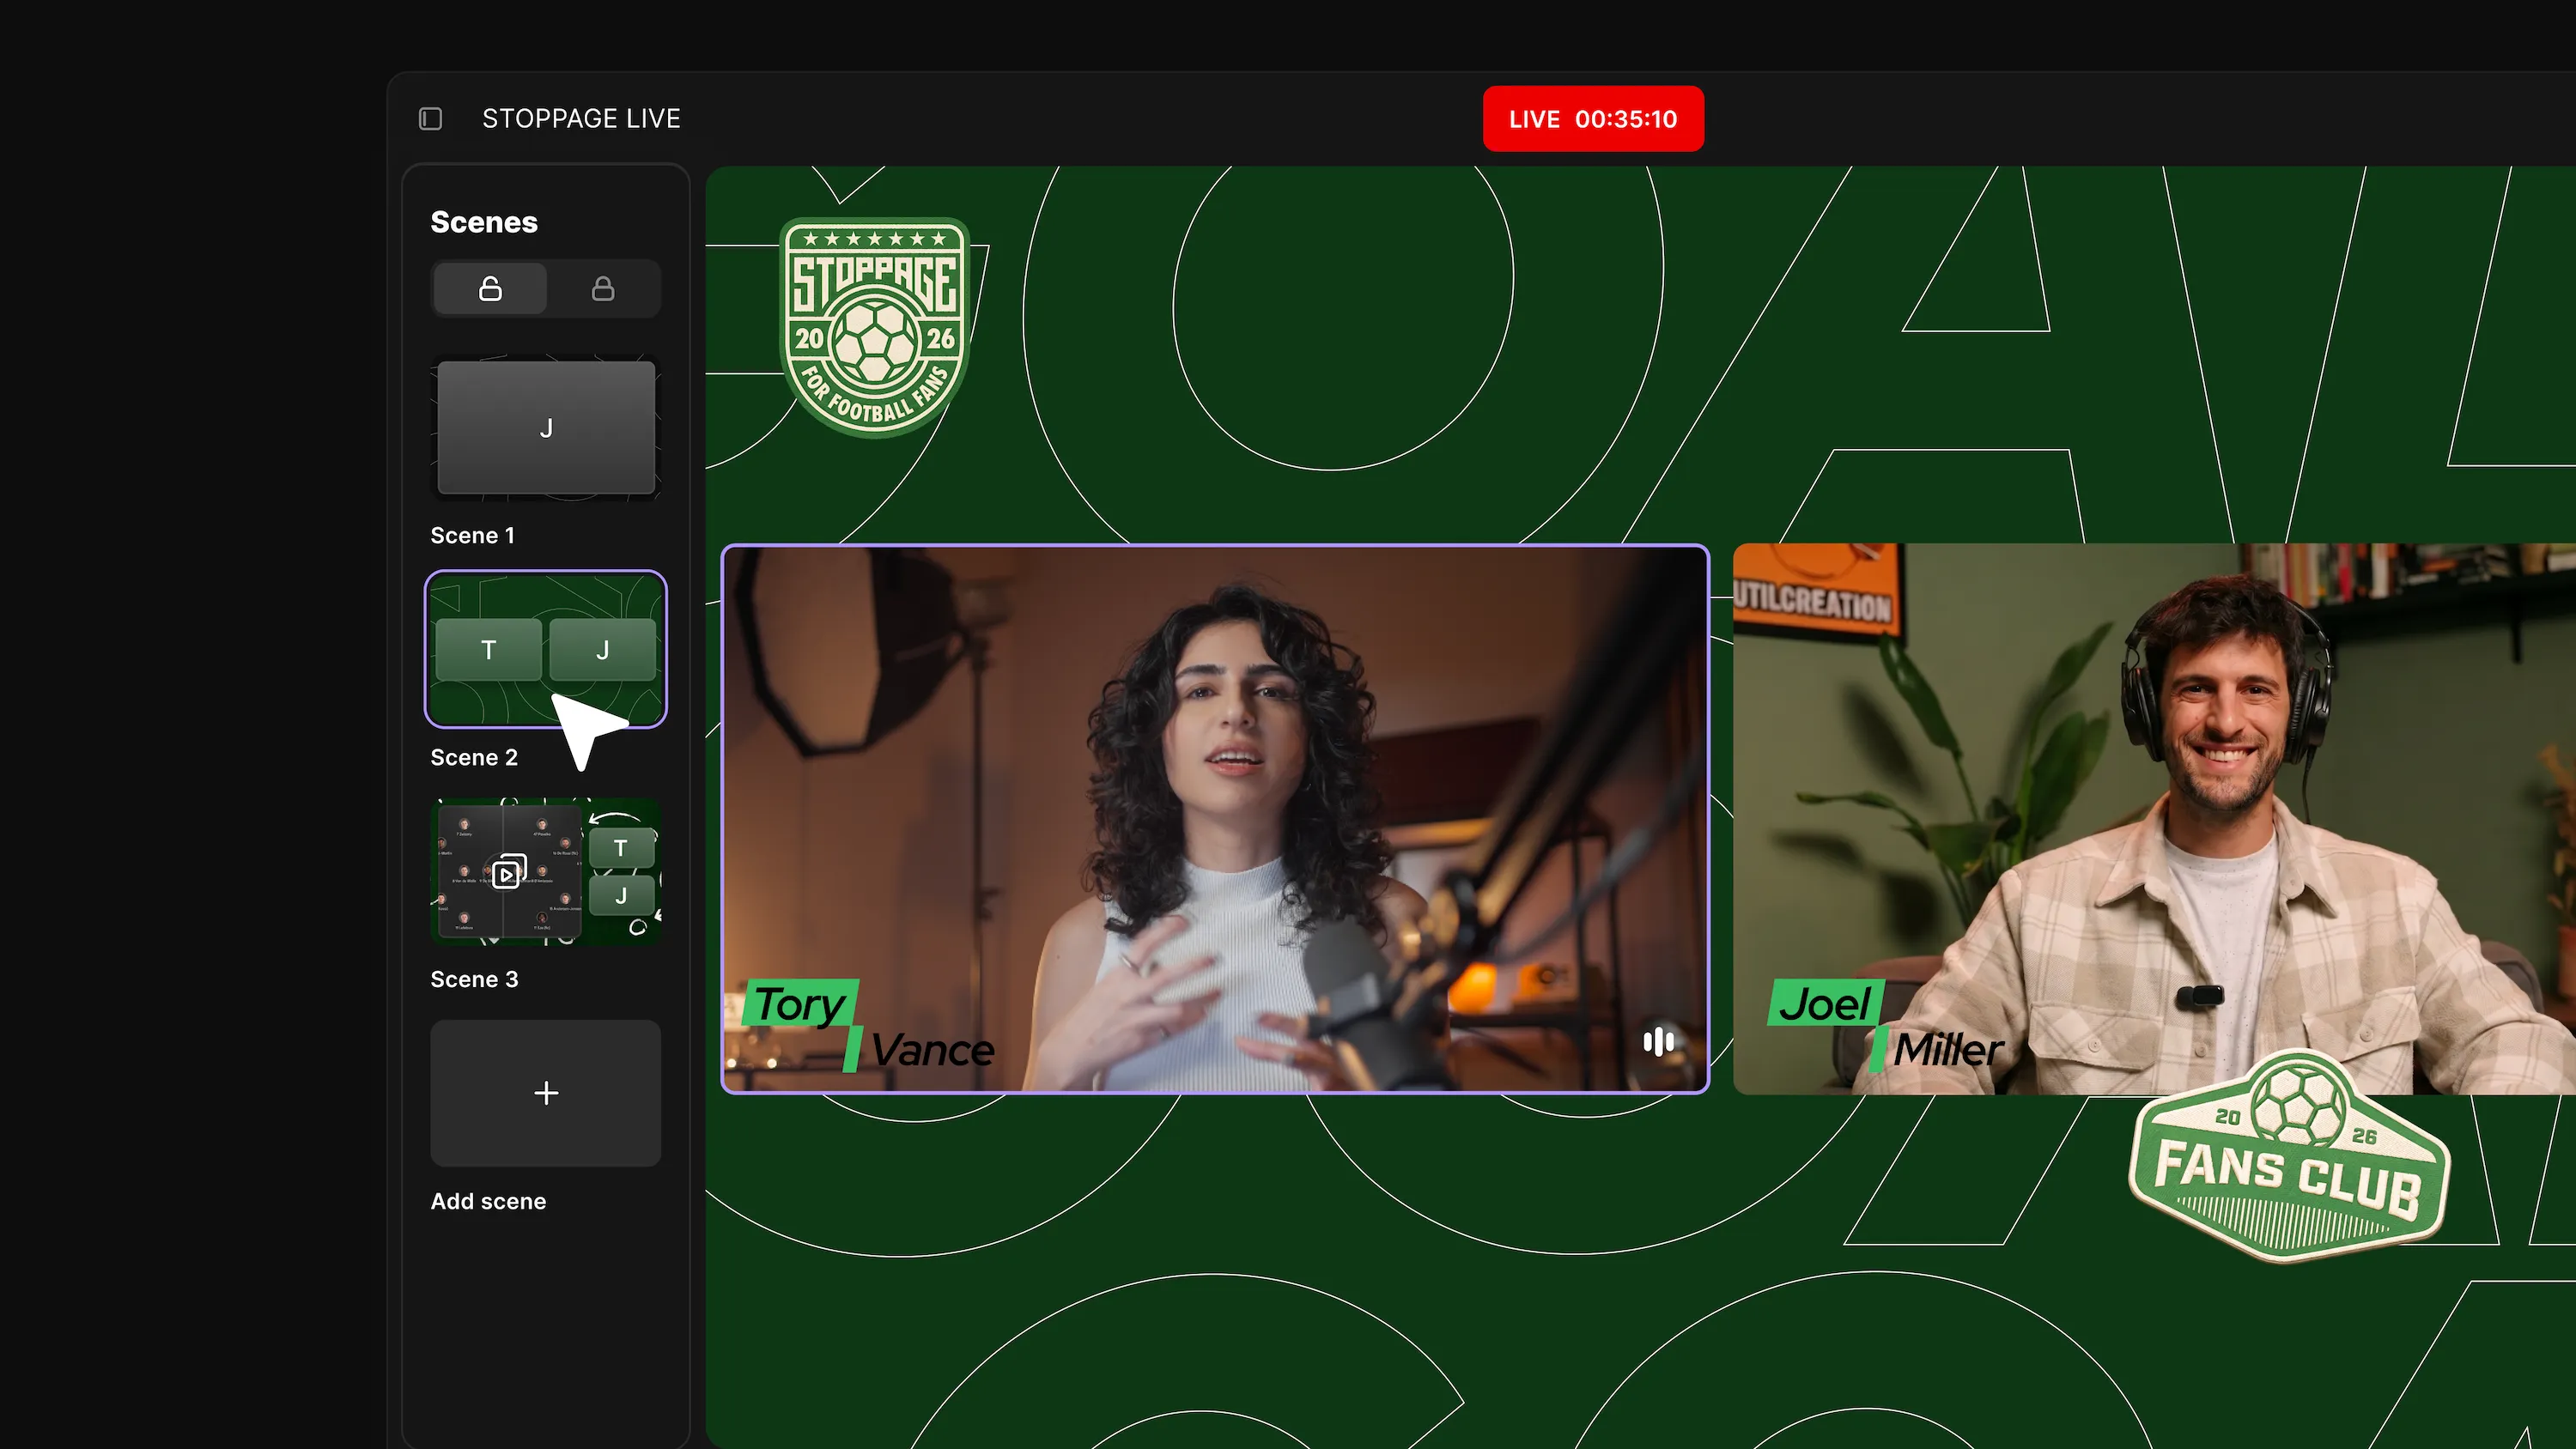The height and width of the screenshot is (1449, 2576).
Task: Click the LIVE 00:35:10 indicator
Action: tap(1593, 119)
